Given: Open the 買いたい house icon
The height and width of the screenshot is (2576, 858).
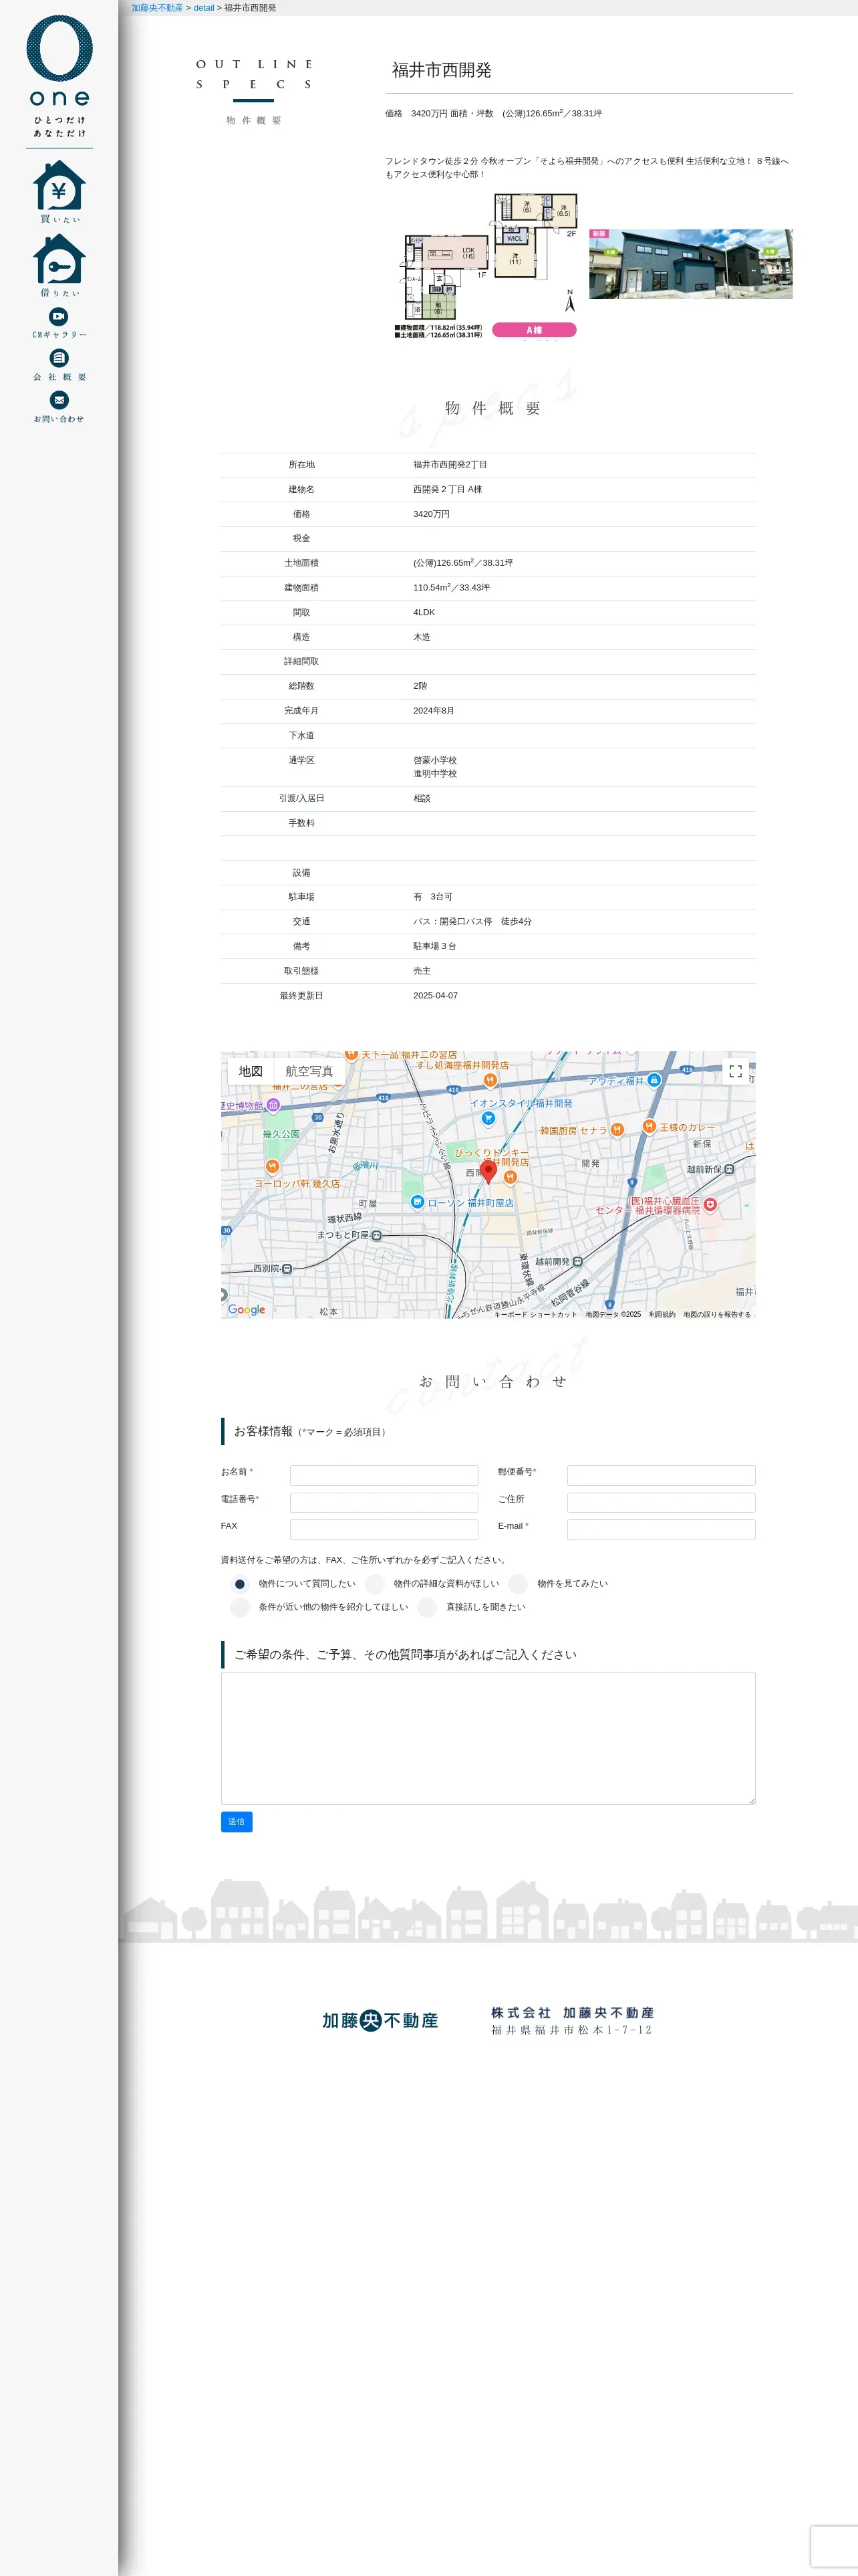Looking at the screenshot, I should tap(59, 191).
